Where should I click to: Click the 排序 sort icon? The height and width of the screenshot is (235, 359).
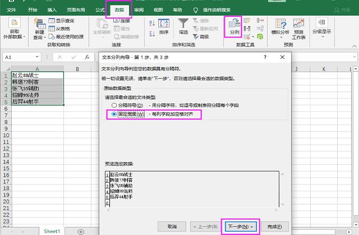pos(164,26)
